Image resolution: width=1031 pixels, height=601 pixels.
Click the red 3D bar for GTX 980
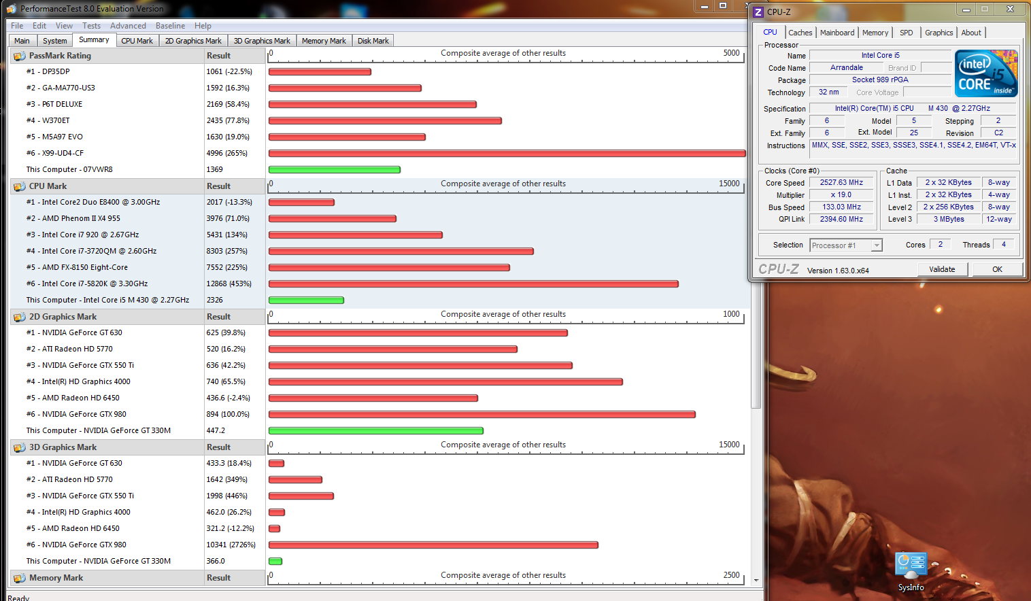click(x=433, y=545)
